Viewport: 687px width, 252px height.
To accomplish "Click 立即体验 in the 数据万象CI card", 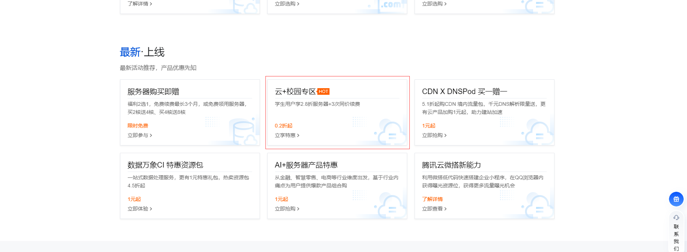I will [x=140, y=209].
